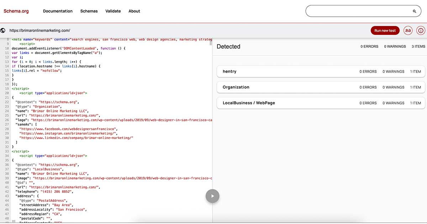Click line number 20 in the gutter
The height and width of the screenshot is (224, 427).
click(7, 93)
